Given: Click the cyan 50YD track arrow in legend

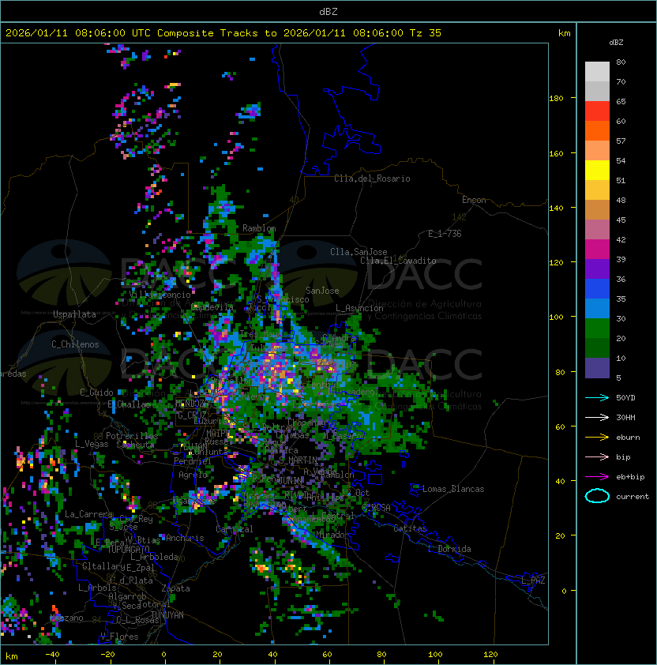Looking at the screenshot, I should (x=597, y=397).
